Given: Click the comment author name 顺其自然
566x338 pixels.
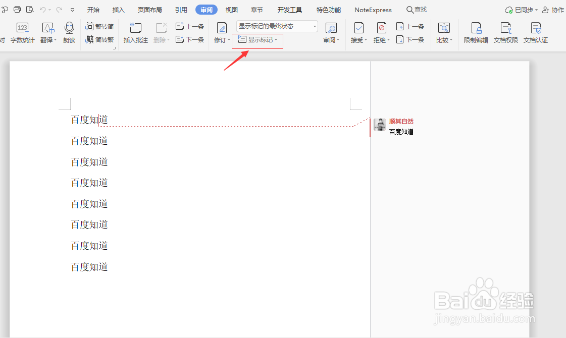Looking at the screenshot, I should point(401,122).
